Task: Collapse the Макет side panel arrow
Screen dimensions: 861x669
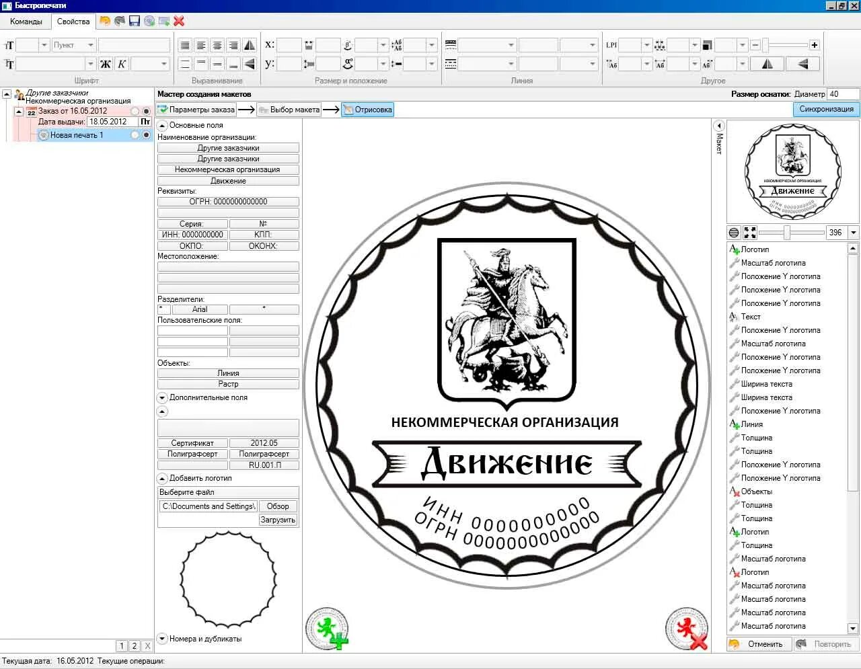Action: coord(718,126)
